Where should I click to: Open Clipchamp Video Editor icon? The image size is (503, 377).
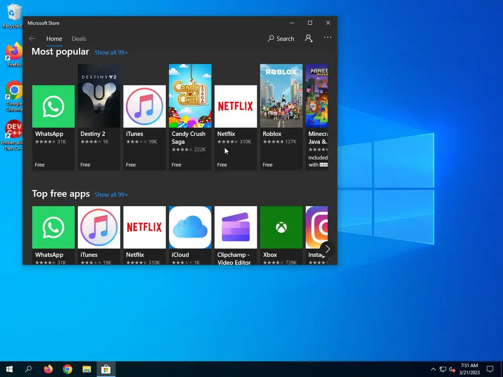[236, 227]
